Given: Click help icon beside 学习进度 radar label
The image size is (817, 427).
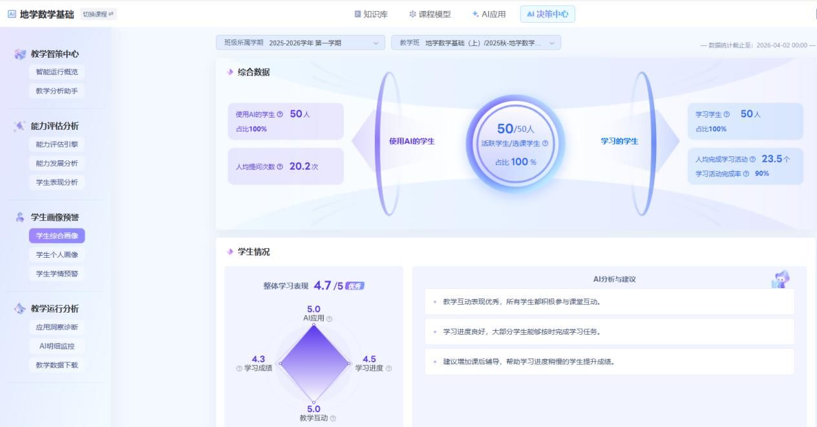Looking at the screenshot, I should coord(388,368).
